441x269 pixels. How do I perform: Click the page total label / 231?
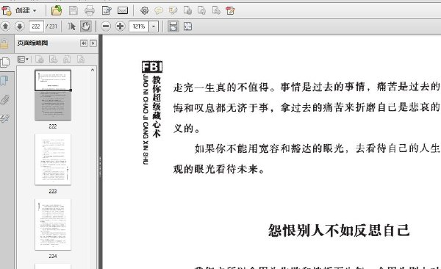tap(51, 26)
